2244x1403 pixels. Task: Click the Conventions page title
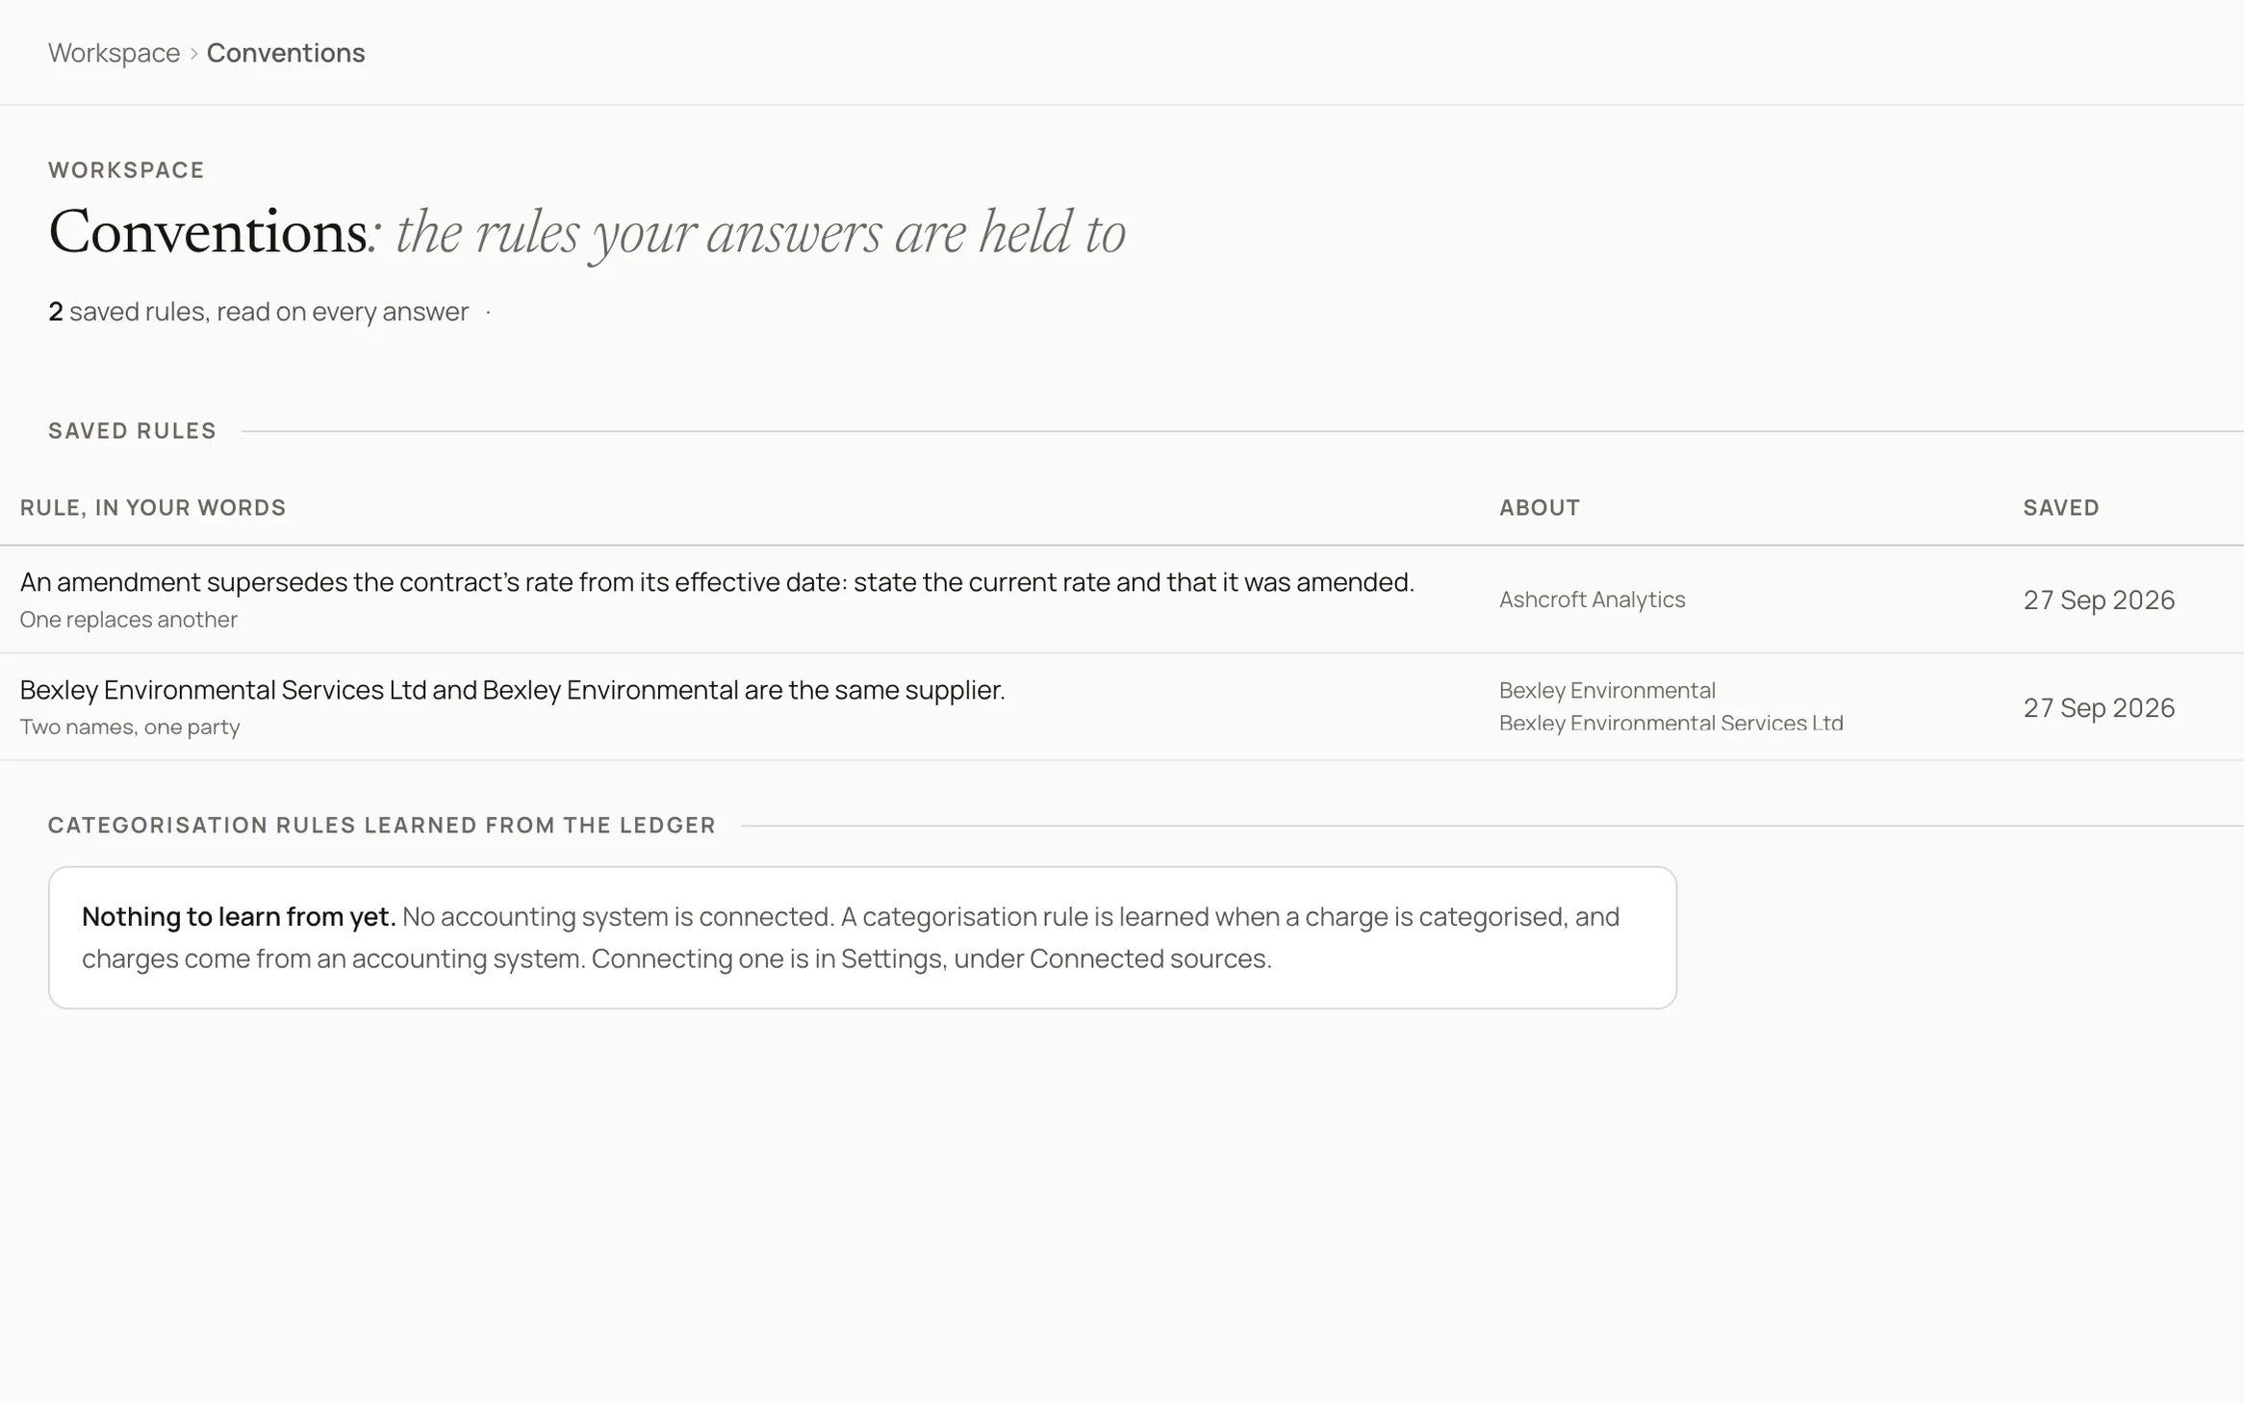[x=587, y=233]
